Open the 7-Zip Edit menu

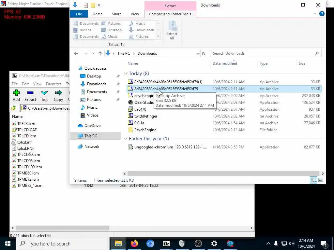pos(25,84)
